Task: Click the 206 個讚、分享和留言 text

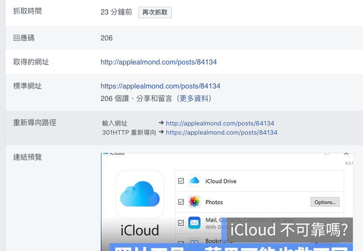Action: tap(136, 99)
